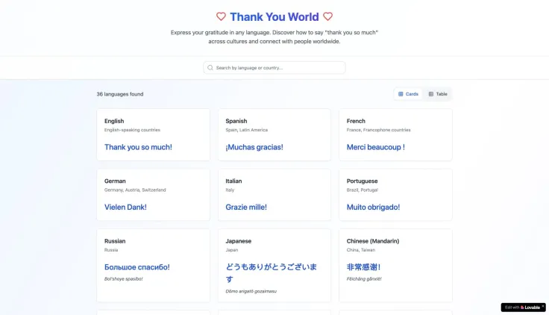This screenshot has height=315, width=549.
Task: Click the phrase Merci beaucoup !
Action: 376,147
